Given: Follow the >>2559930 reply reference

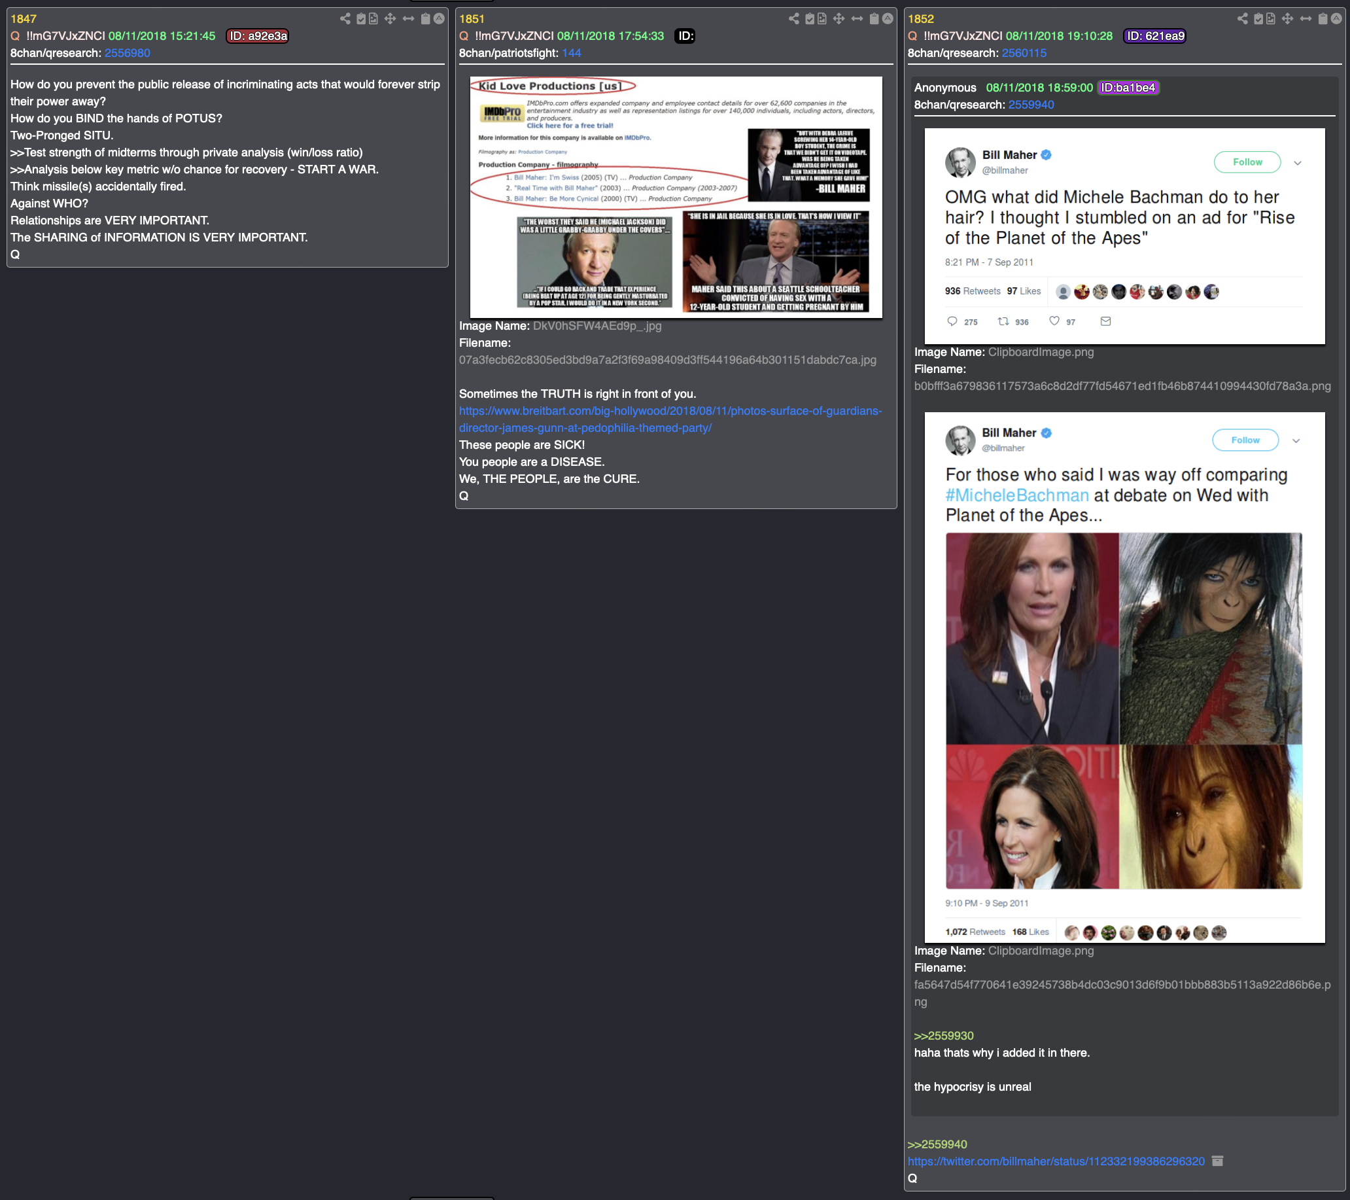Looking at the screenshot, I should (943, 1036).
